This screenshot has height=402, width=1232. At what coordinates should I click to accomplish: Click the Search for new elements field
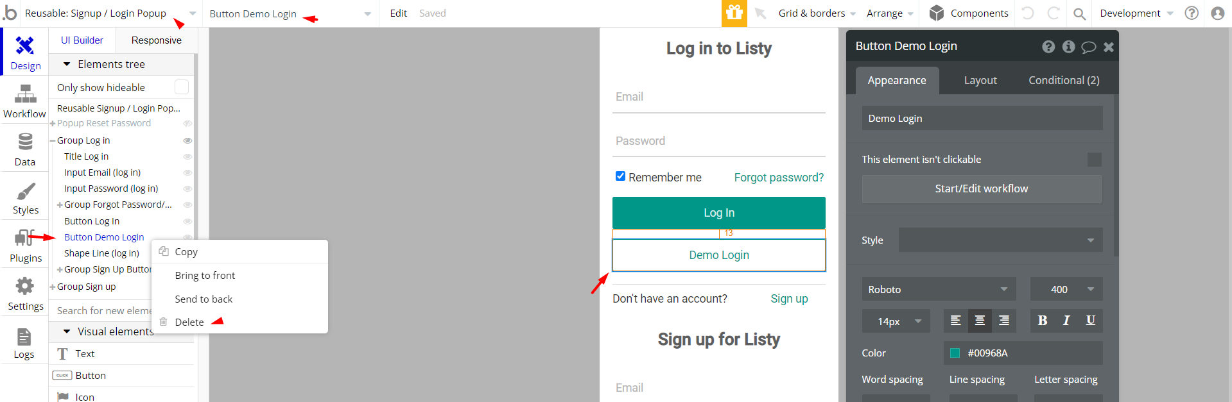pyautogui.click(x=103, y=310)
